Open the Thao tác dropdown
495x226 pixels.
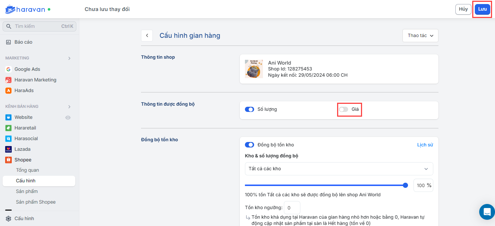pyautogui.click(x=420, y=36)
